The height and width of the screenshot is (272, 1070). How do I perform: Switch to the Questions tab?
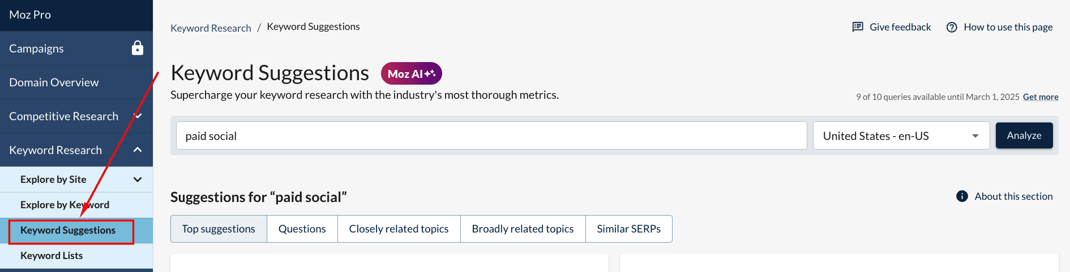[x=302, y=229]
